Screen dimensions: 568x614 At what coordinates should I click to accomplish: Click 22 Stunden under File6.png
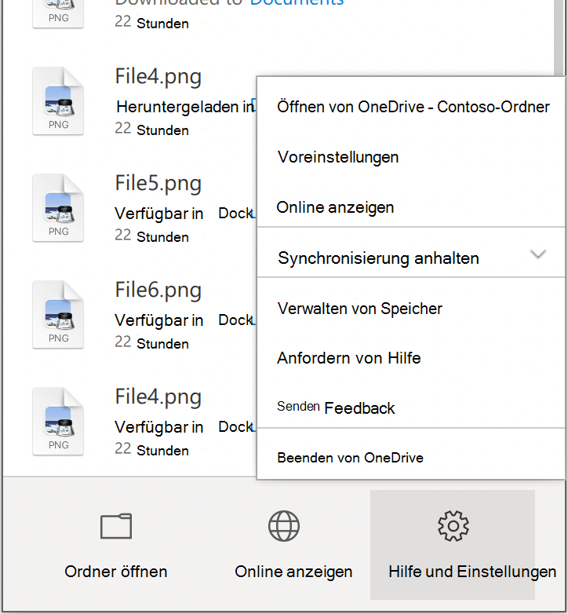(151, 342)
